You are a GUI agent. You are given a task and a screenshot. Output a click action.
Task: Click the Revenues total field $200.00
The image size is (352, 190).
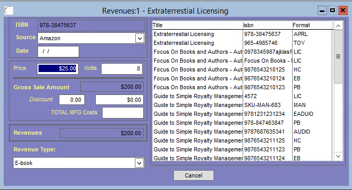pos(102,133)
